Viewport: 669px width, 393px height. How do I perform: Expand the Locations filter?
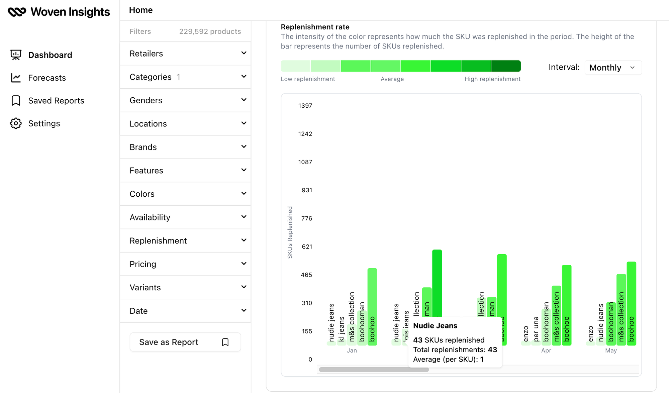click(185, 124)
